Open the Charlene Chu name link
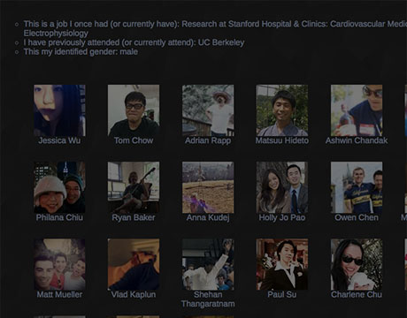The image size is (407, 318). pyautogui.click(x=357, y=294)
